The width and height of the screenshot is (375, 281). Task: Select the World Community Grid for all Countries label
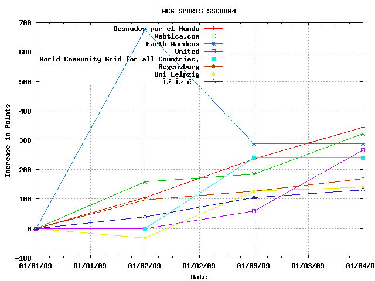[x=119, y=59]
